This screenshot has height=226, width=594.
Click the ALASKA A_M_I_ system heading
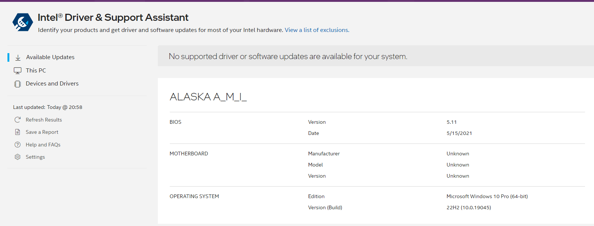click(x=208, y=97)
